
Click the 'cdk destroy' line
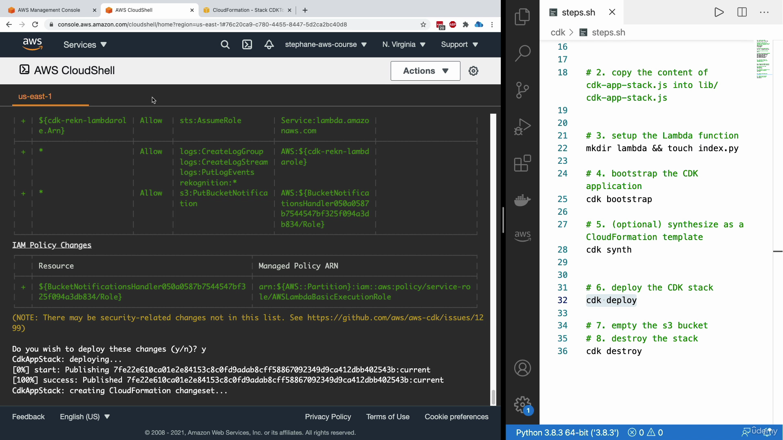pos(614,351)
